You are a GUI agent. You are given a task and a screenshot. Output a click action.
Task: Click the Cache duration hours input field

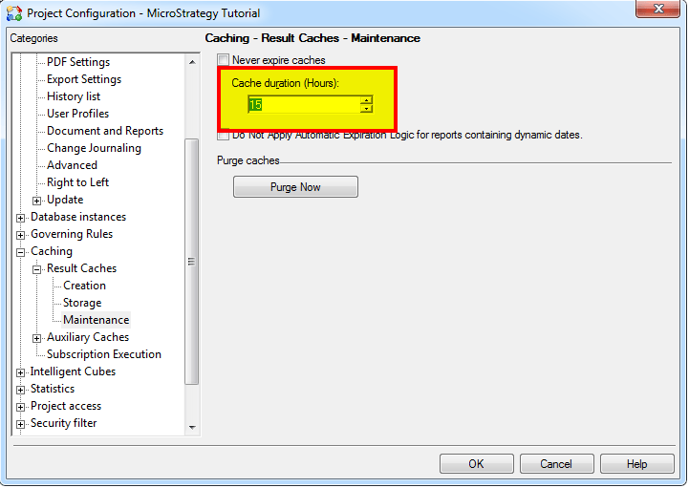tap(303, 104)
